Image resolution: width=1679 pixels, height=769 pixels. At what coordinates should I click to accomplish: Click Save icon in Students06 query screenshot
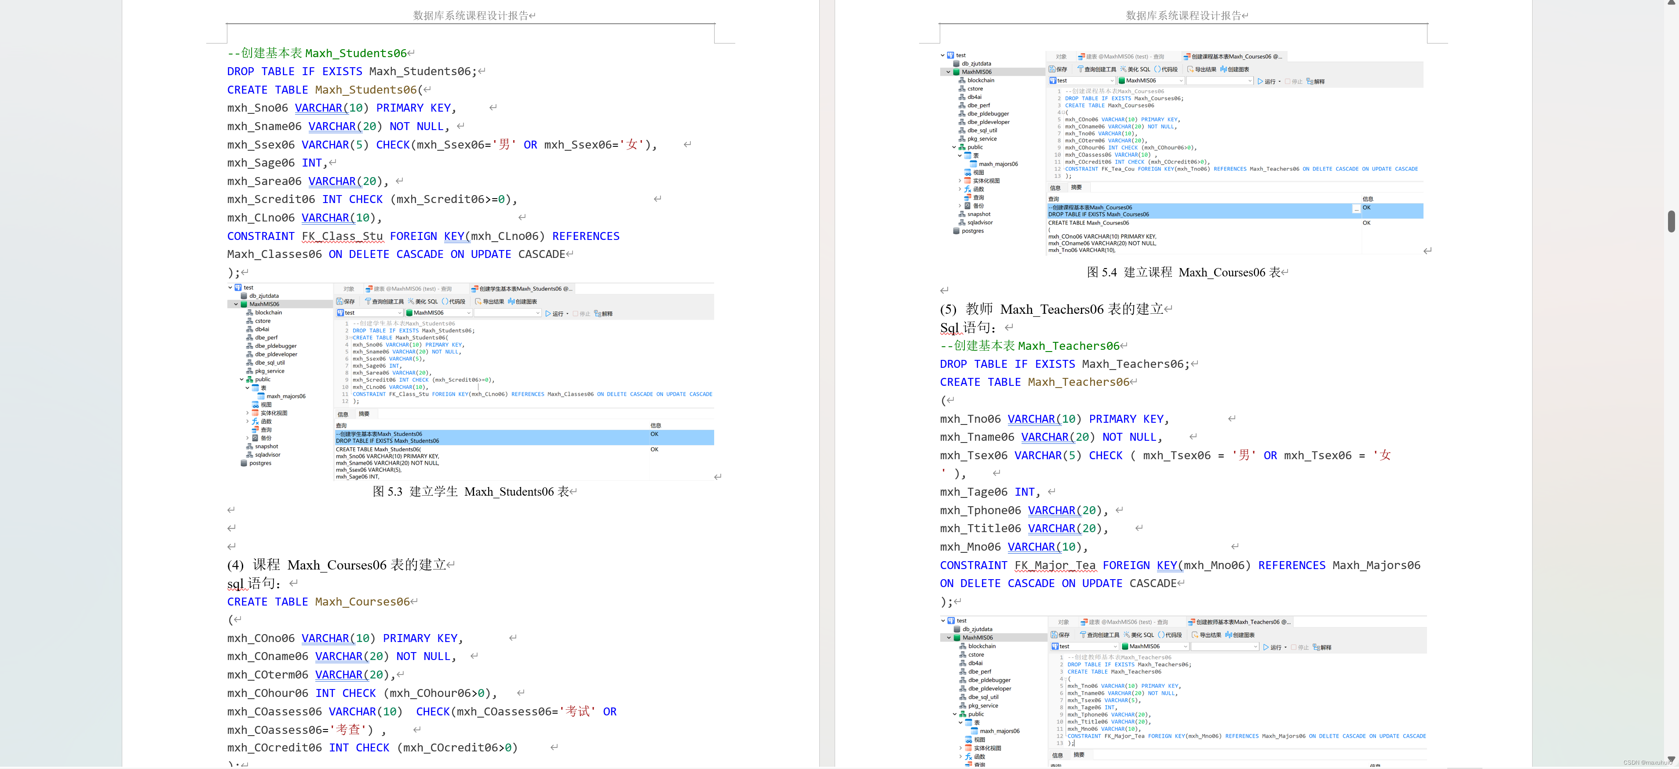pos(339,301)
